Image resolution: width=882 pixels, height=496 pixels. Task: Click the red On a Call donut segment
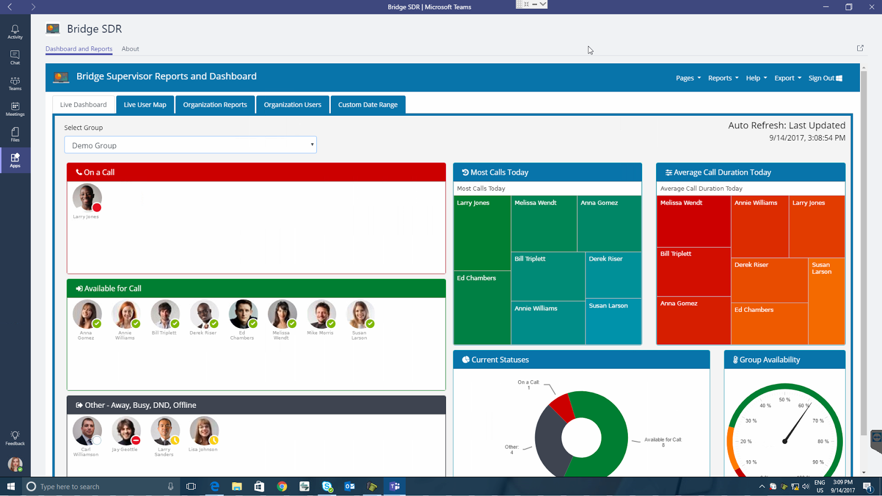563,407
